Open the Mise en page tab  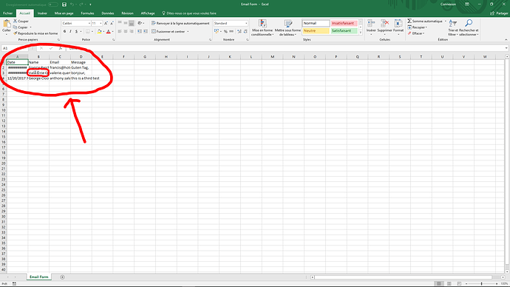coord(64,13)
